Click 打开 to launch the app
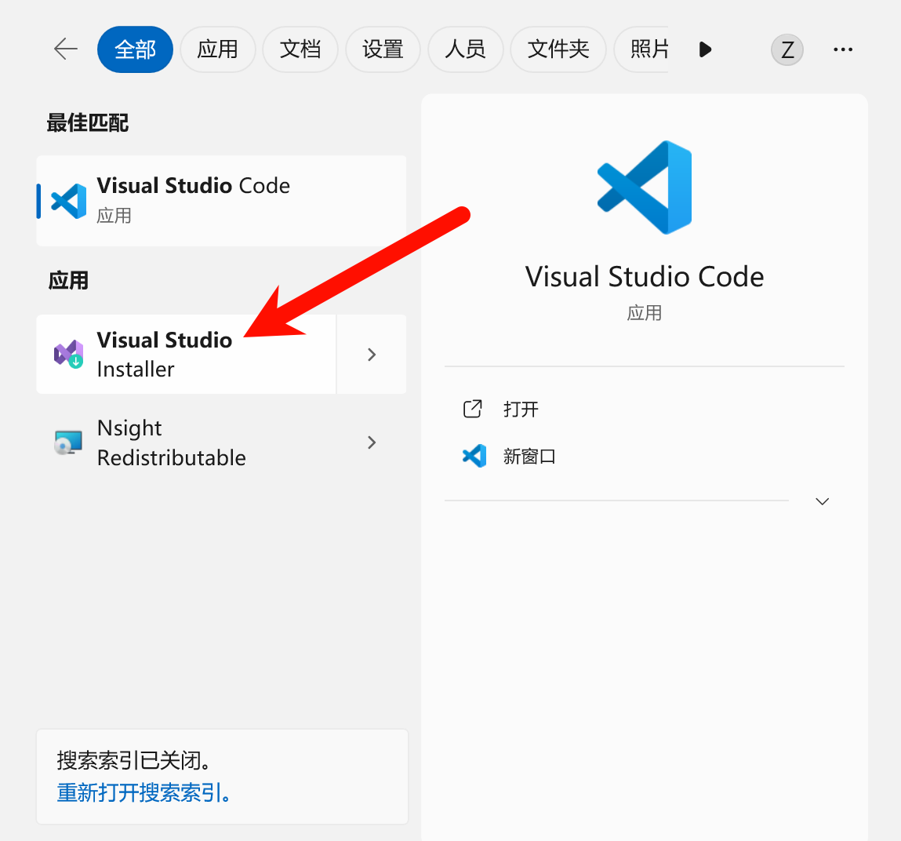Viewport: 901px width, 841px height. click(521, 410)
